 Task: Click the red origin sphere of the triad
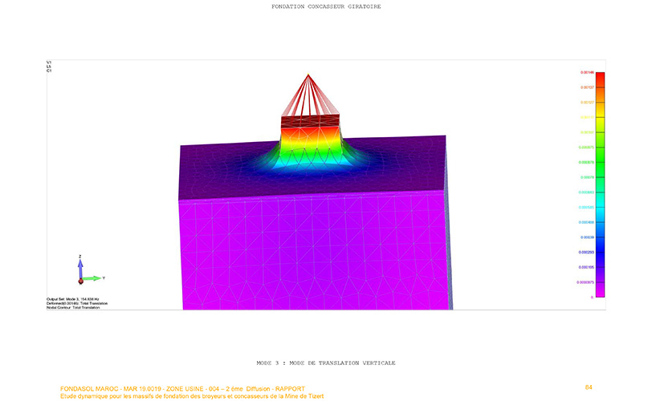point(80,282)
